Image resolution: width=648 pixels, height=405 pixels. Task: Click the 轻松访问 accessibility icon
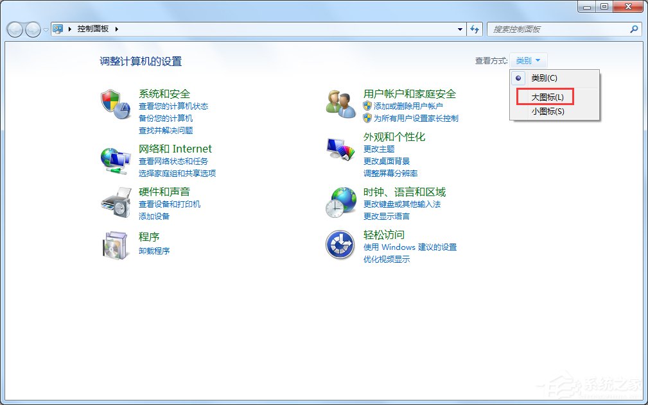340,245
